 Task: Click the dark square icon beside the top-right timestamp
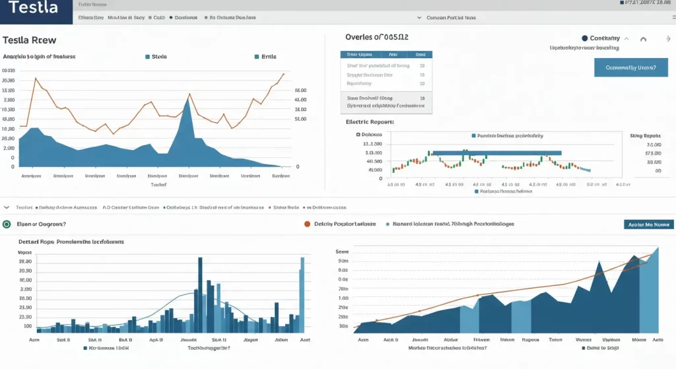622,3
